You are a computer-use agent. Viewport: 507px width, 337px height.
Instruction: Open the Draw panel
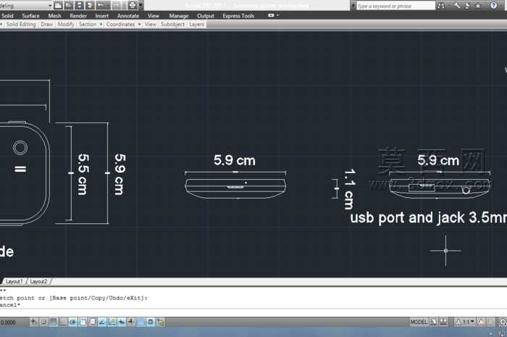(x=46, y=24)
